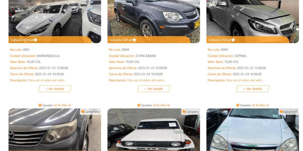
Task: Click the star icon on lot 0001 banner
Action: click(x=36, y=40)
